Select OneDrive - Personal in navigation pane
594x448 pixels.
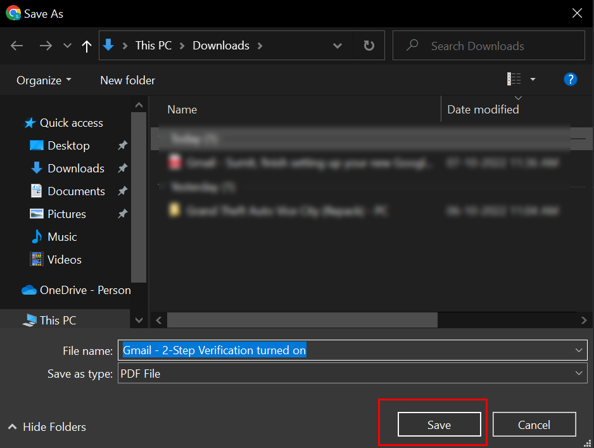pos(85,290)
